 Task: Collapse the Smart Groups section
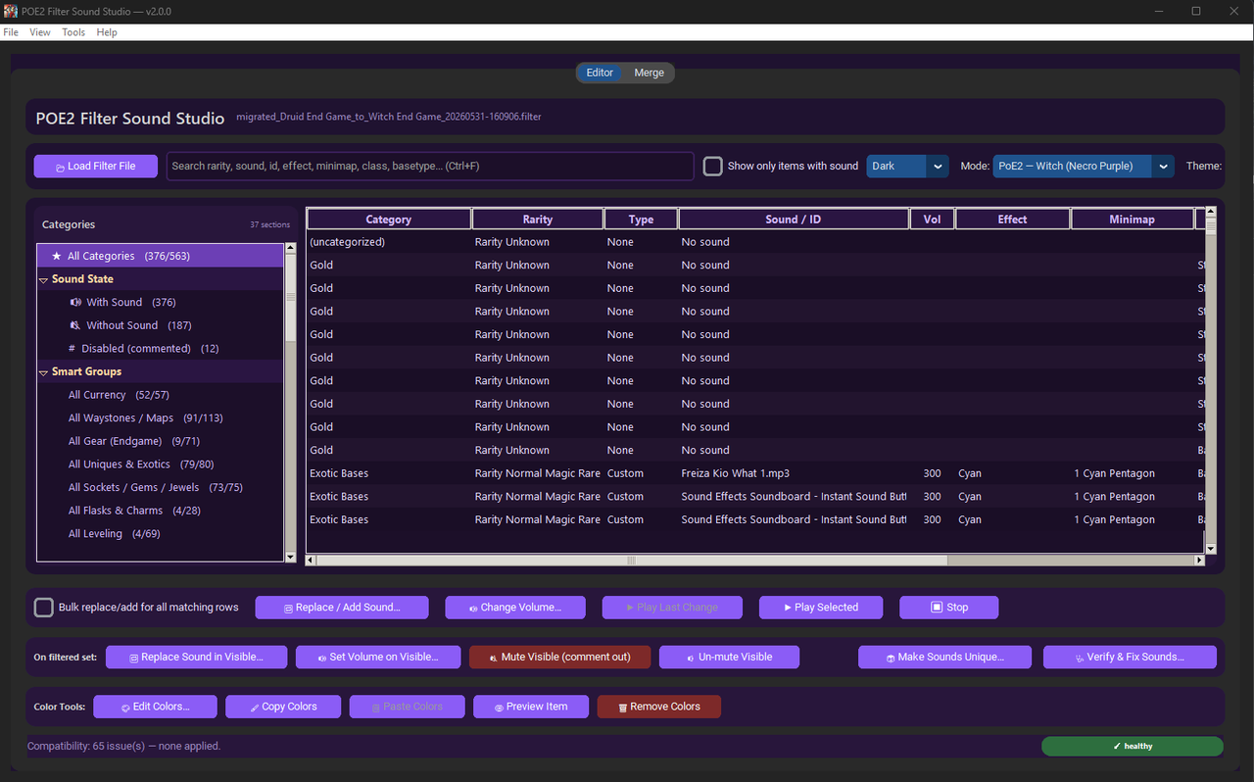point(44,372)
